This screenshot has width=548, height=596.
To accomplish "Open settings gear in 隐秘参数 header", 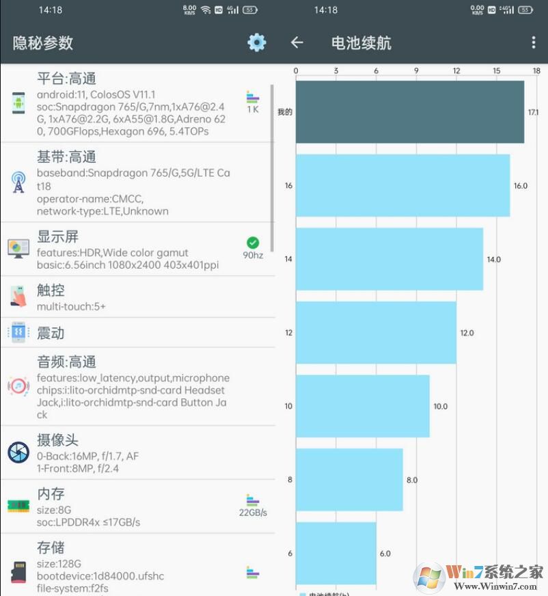I will click(257, 42).
